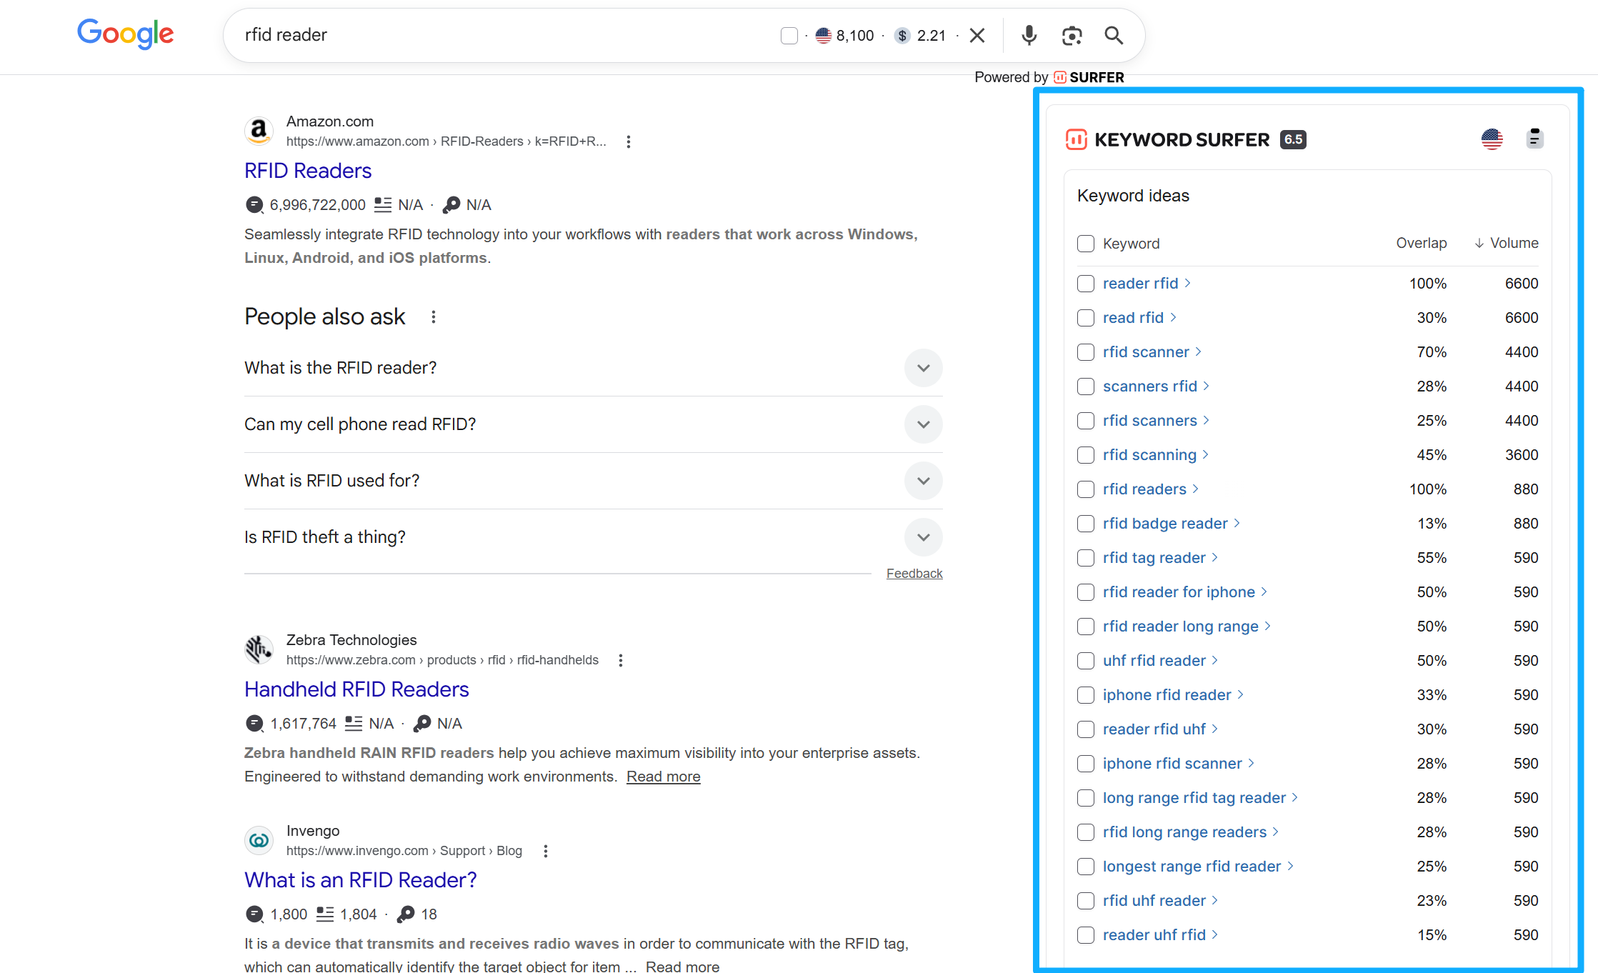Image resolution: width=1598 pixels, height=973 pixels.
Task: Open search by image camera icon
Action: [x=1072, y=35]
